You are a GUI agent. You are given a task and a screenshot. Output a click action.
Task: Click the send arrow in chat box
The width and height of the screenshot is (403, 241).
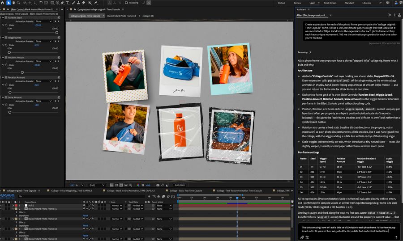[396, 237]
